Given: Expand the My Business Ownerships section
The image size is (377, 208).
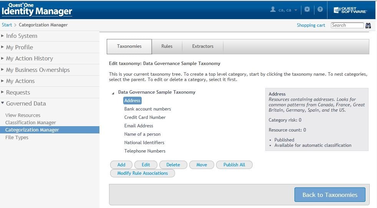Looking at the screenshot, I should (x=38, y=70).
